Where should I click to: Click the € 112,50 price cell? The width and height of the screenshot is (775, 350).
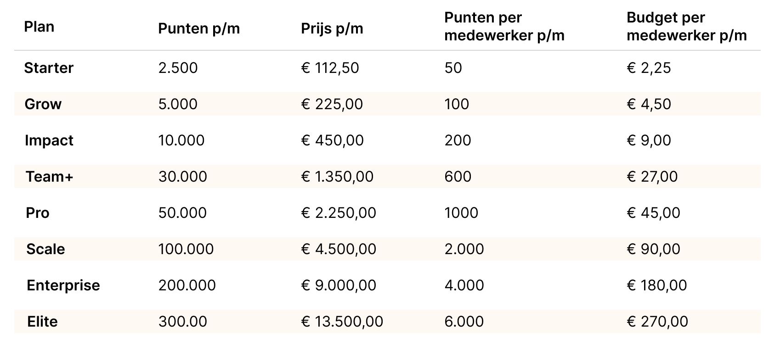(x=330, y=68)
